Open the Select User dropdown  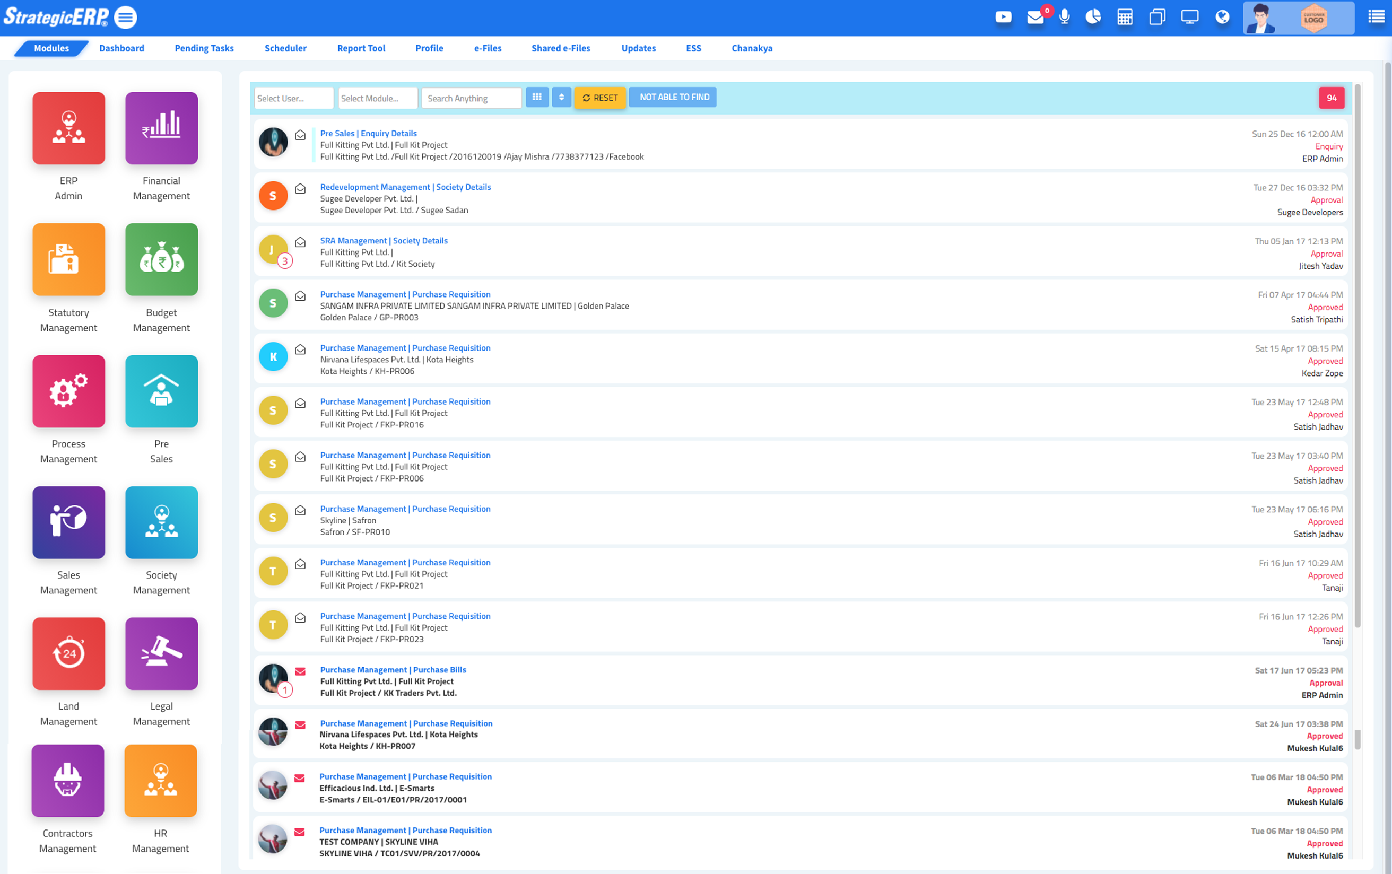[x=293, y=98]
